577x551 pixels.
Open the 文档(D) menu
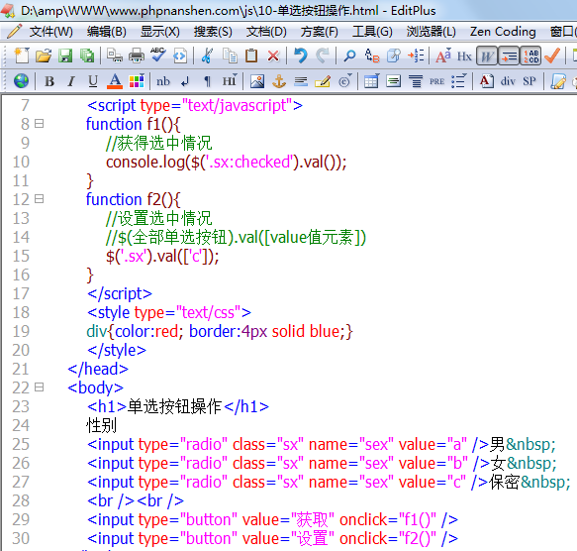click(x=266, y=32)
